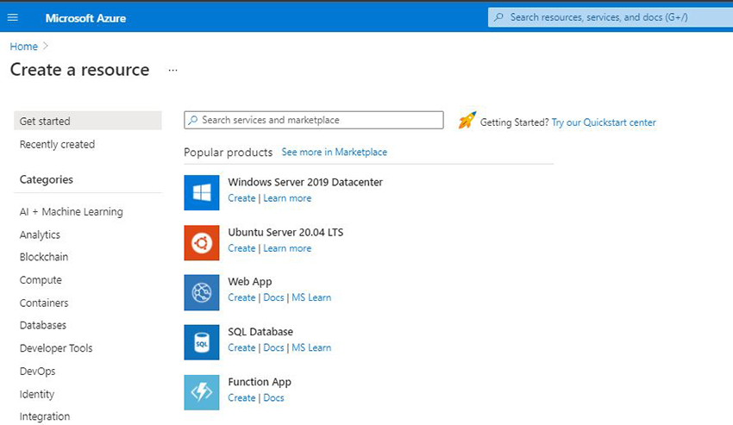
Task: Click the SQL Database icon
Action: pyautogui.click(x=202, y=342)
